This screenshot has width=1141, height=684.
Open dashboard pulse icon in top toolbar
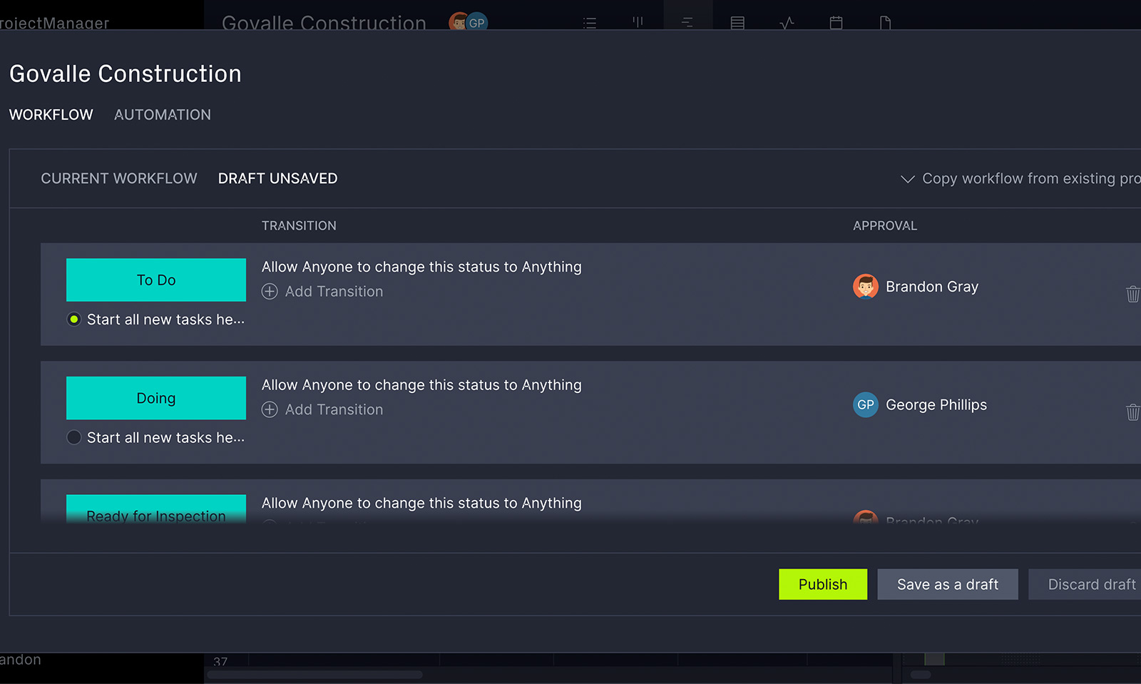point(787,23)
